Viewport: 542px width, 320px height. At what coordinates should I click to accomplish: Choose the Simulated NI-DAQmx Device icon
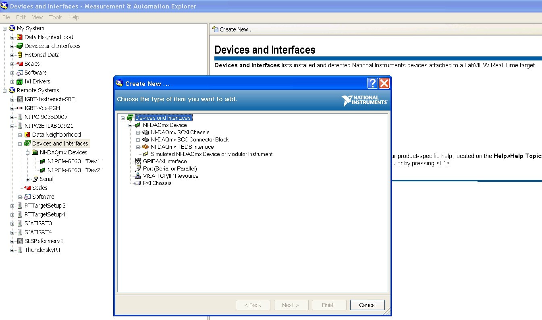146,154
